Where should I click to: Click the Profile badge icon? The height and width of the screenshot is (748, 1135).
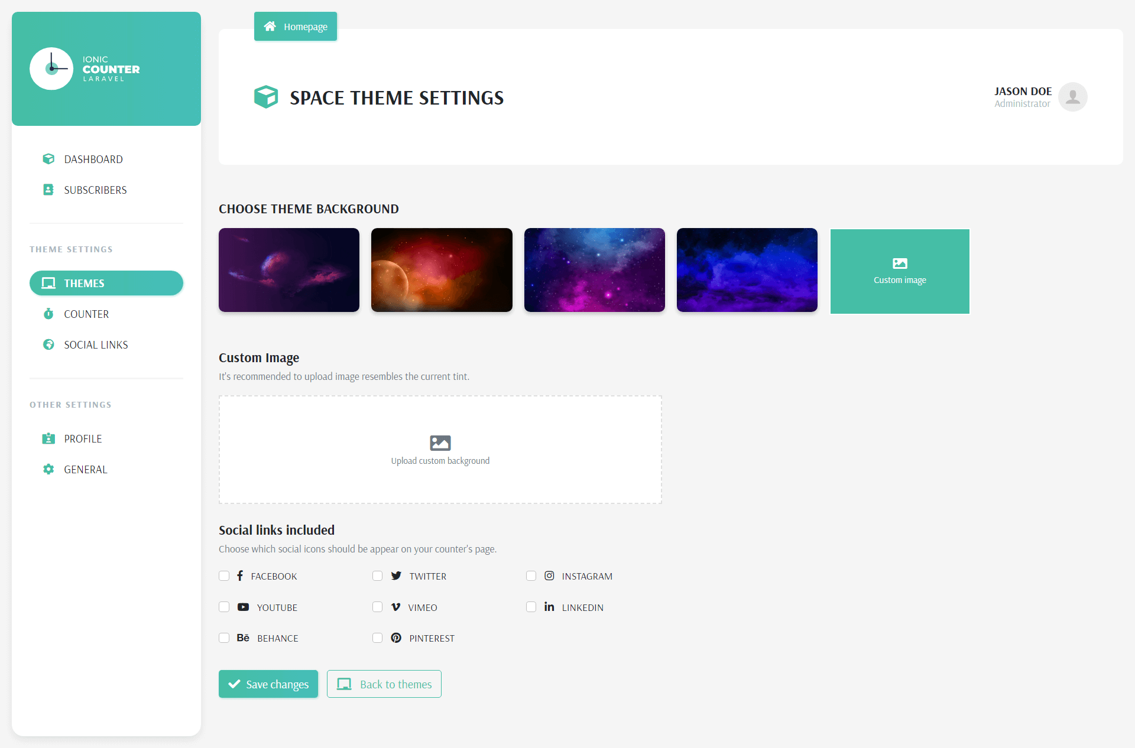pos(48,438)
